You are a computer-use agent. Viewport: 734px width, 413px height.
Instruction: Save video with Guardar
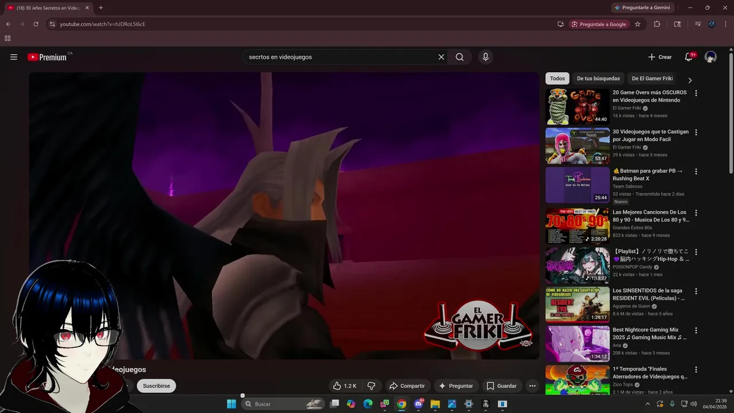pyautogui.click(x=502, y=386)
